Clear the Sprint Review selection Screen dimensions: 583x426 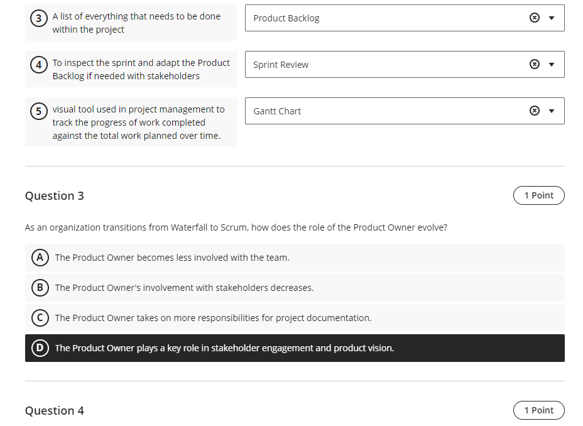coord(534,64)
